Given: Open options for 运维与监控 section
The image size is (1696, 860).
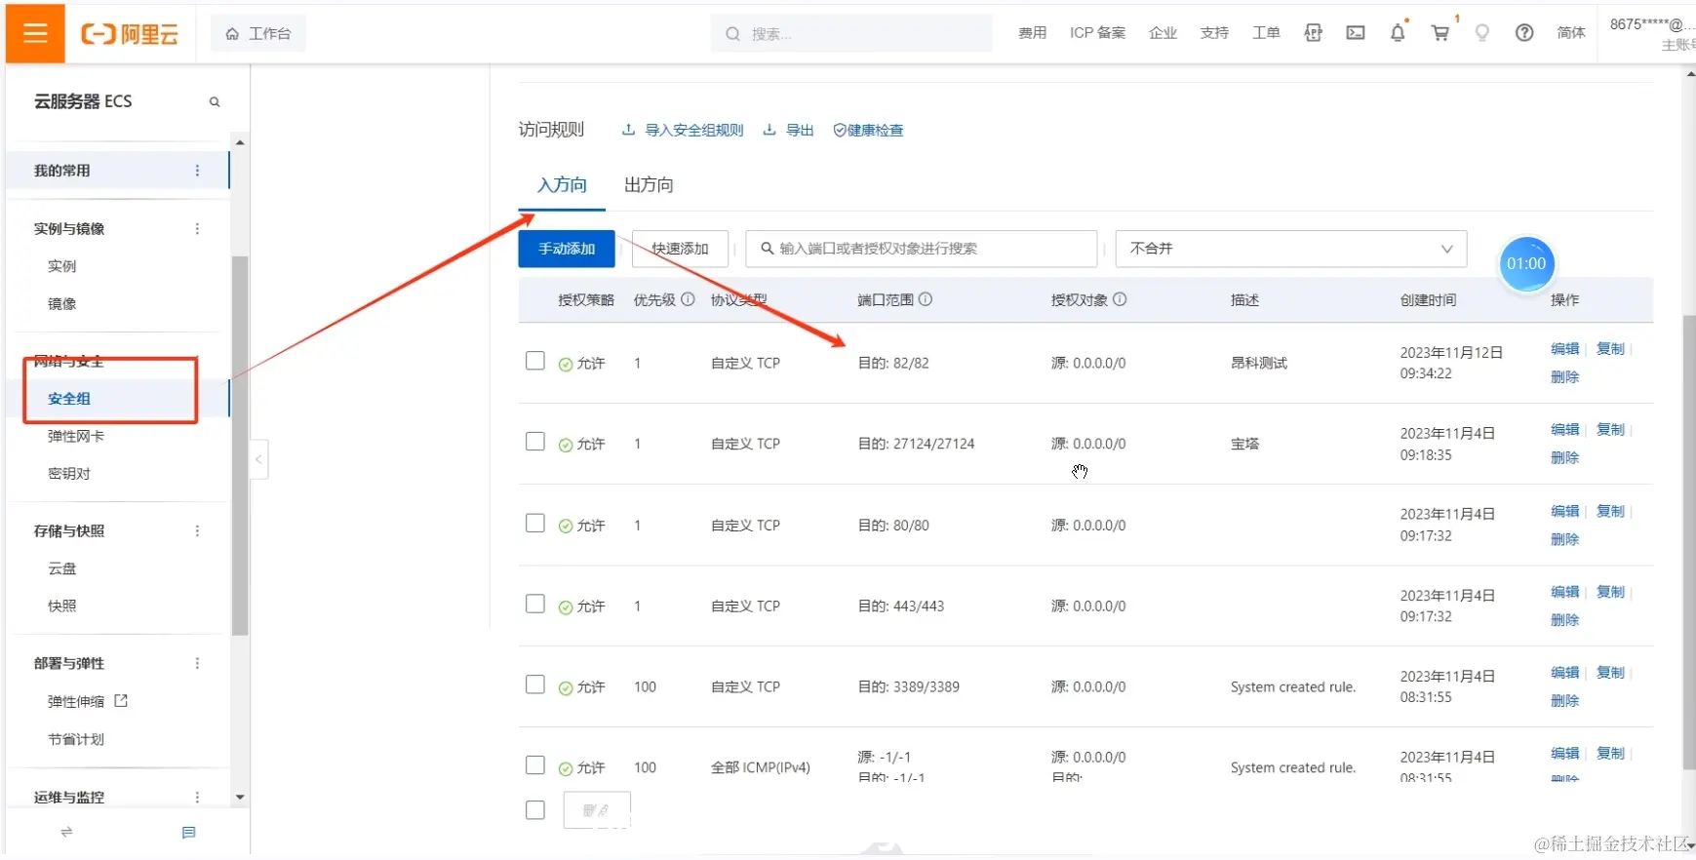Looking at the screenshot, I should (x=197, y=798).
